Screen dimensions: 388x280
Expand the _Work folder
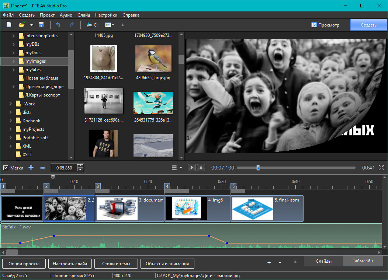coord(11,104)
